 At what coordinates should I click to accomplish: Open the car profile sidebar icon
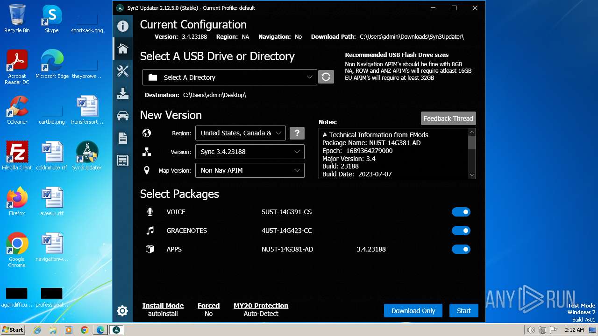(x=123, y=116)
